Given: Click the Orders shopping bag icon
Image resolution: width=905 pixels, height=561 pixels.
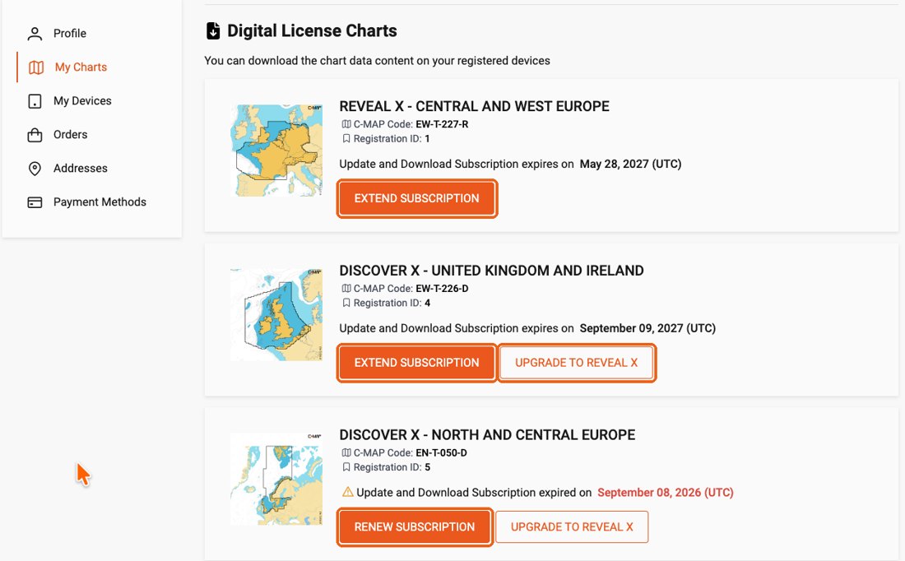Looking at the screenshot, I should coord(35,135).
